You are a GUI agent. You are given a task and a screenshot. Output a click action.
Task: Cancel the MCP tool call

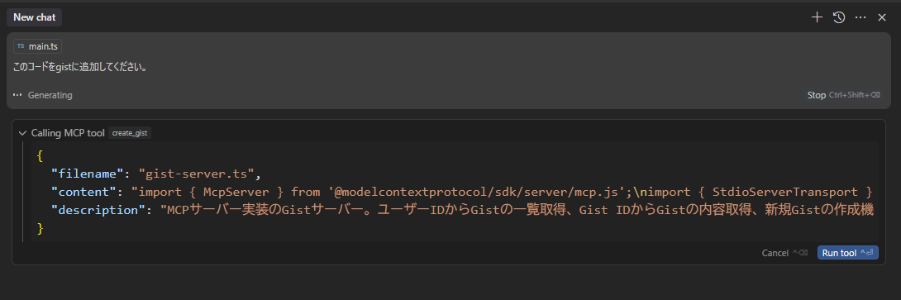pos(784,253)
